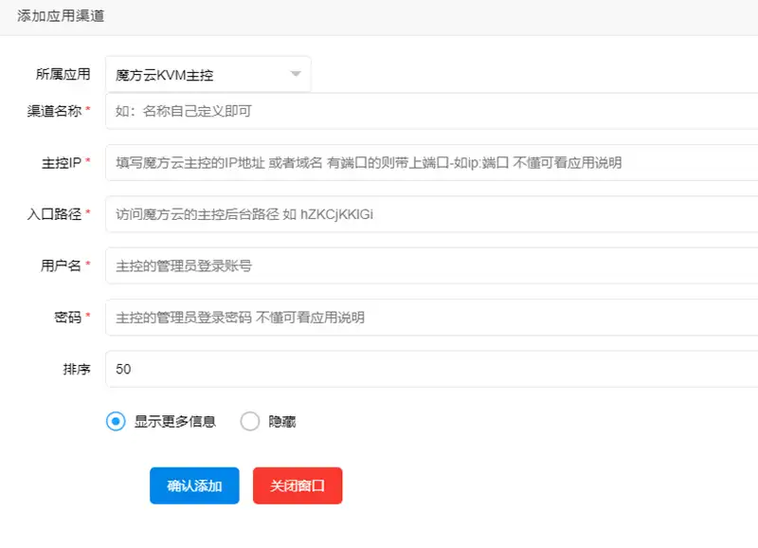The height and width of the screenshot is (548, 758).
Task: Click the 入口路径 label
Action: click(54, 213)
